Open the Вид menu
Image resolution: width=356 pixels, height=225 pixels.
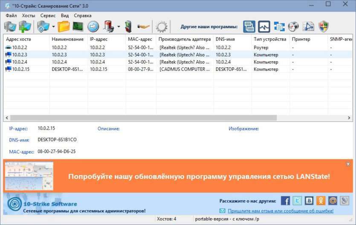pyautogui.click(x=65, y=15)
